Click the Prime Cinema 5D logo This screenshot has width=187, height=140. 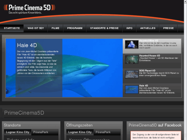[30, 9]
